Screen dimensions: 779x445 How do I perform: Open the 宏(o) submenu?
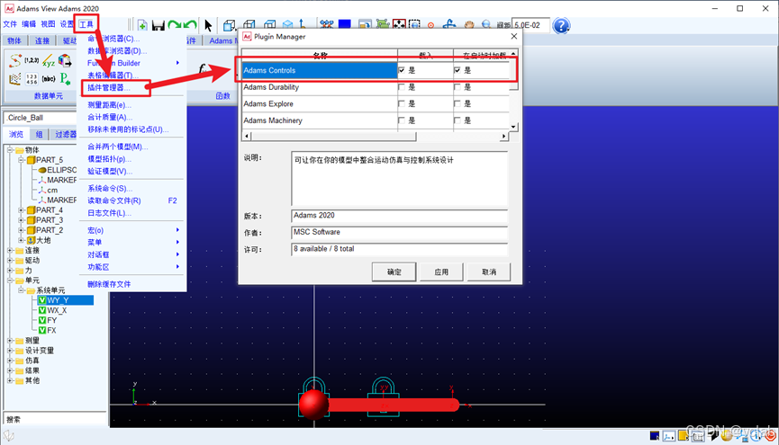coord(132,230)
